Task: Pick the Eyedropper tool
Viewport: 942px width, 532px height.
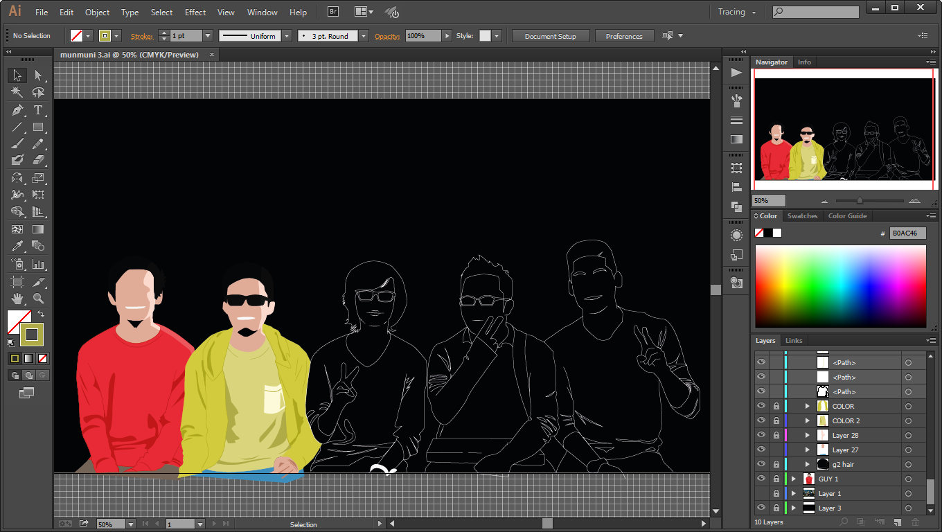Action: coord(17,246)
